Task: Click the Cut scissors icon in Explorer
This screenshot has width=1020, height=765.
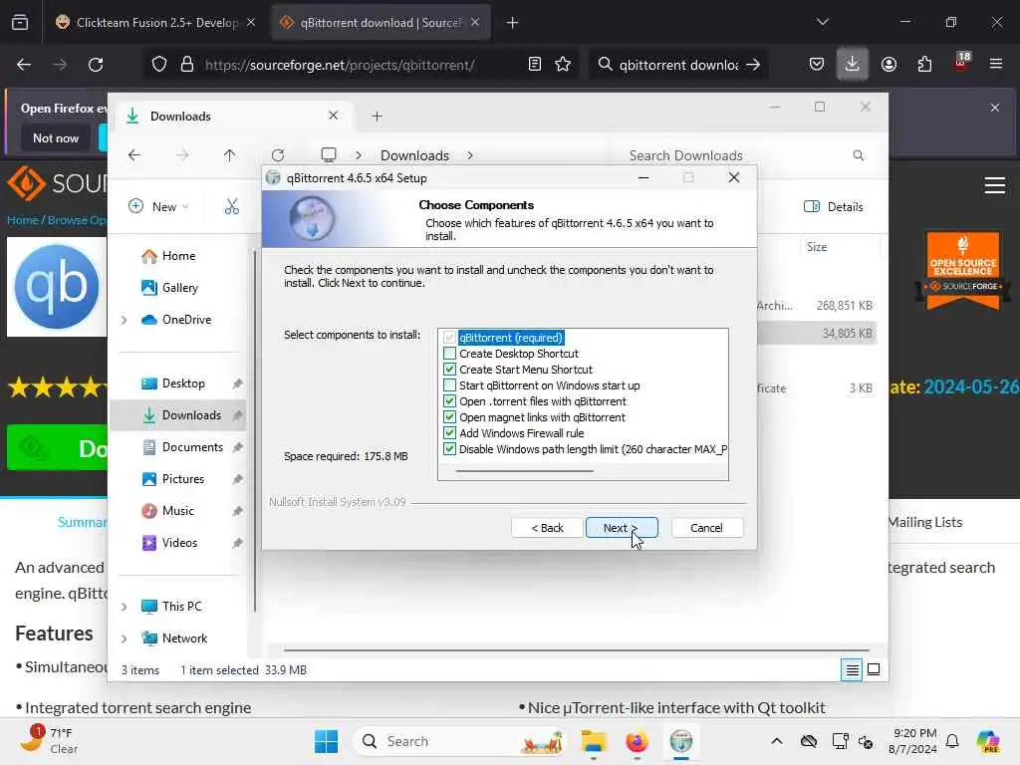Action: [x=231, y=207]
